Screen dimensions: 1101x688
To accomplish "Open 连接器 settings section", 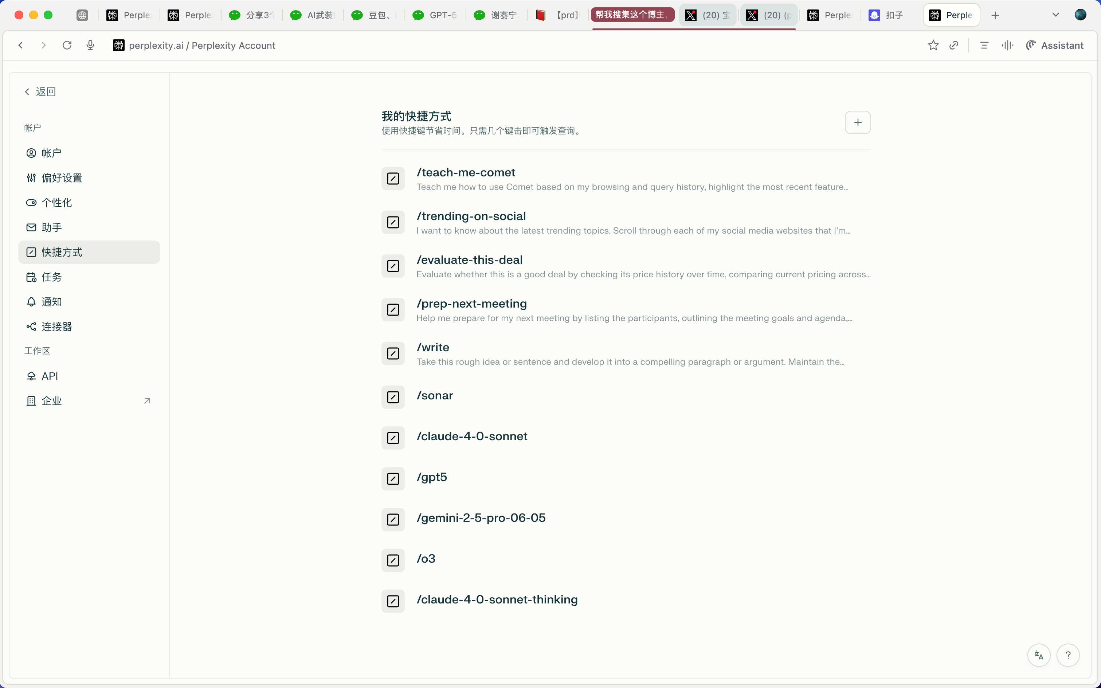I will [89, 327].
